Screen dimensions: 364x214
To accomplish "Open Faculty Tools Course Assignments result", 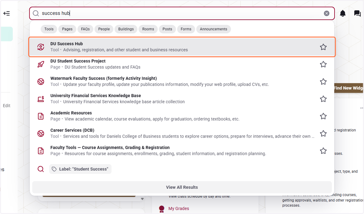I will click(x=182, y=151).
